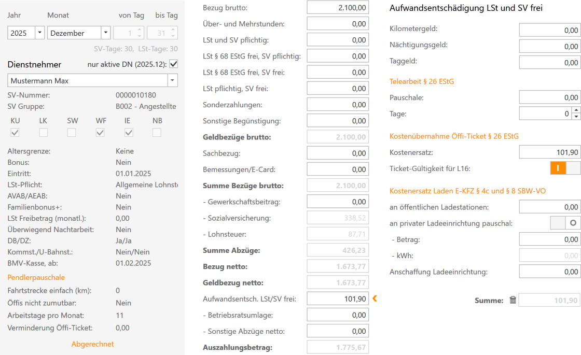Screen dimensions: 581x355
Task: Check the NB checkbox
Action: [x=157, y=132]
